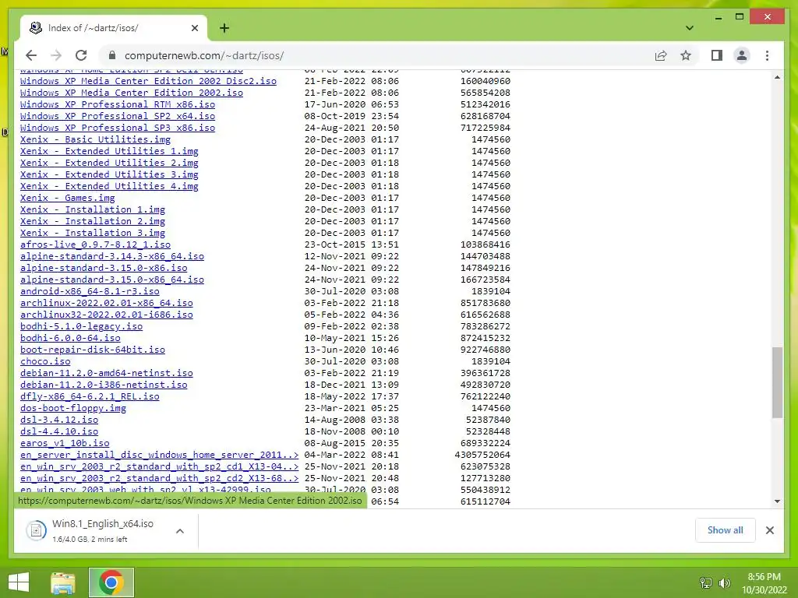Open the network tray icon
The image size is (798, 598).
pyautogui.click(x=705, y=582)
